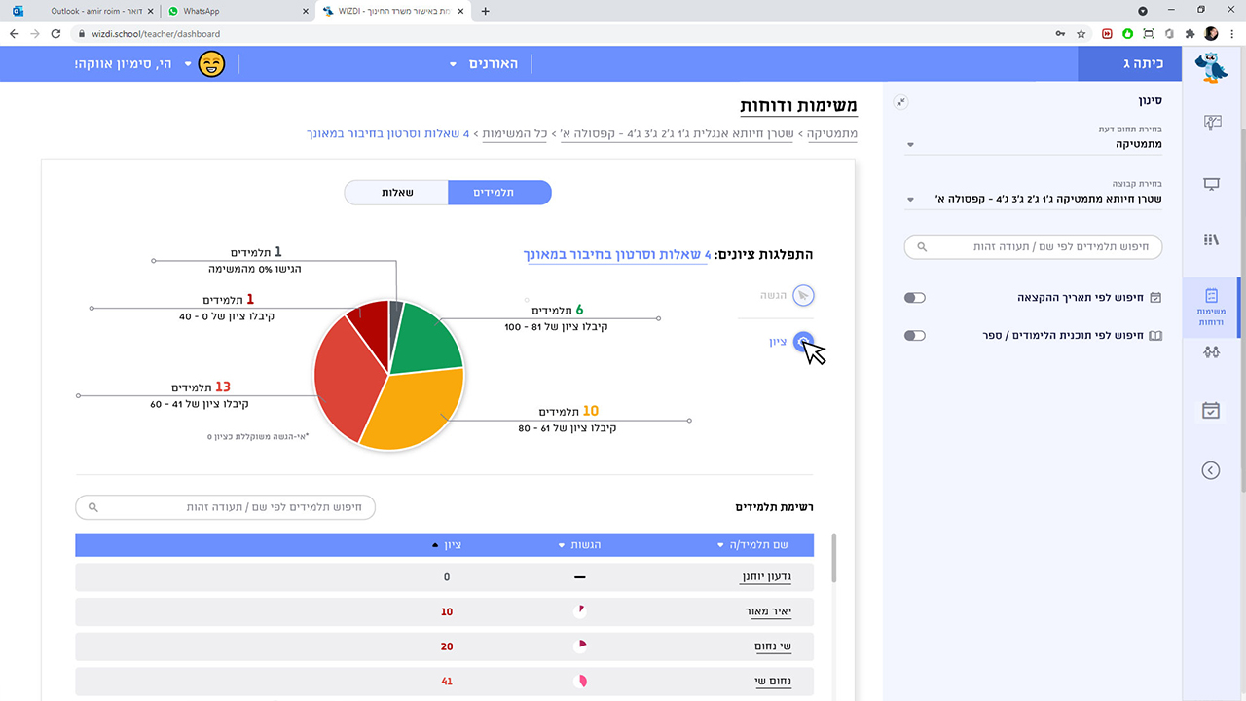1246x701 pixels.
Task: Open the calendar sidebar icon
Action: [x=1211, y=411]
